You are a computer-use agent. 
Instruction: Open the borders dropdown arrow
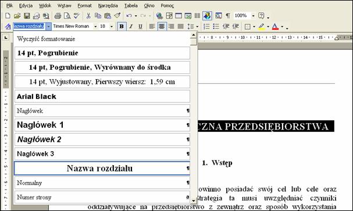click(254, 27)
